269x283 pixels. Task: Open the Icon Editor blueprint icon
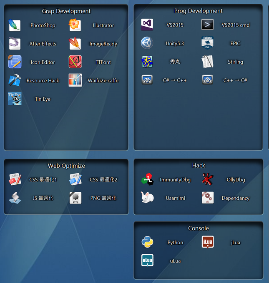tap(15, 62)
